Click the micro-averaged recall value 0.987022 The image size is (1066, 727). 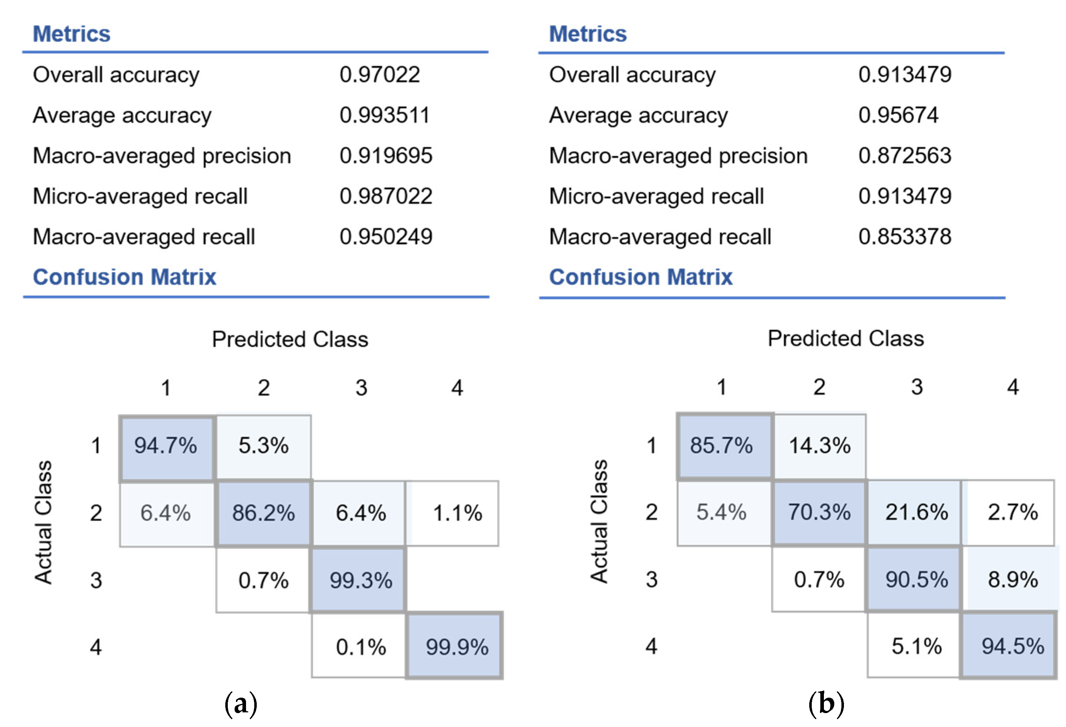click(386, 196)
